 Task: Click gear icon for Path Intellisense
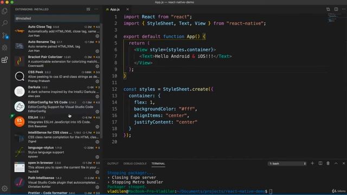98,187
